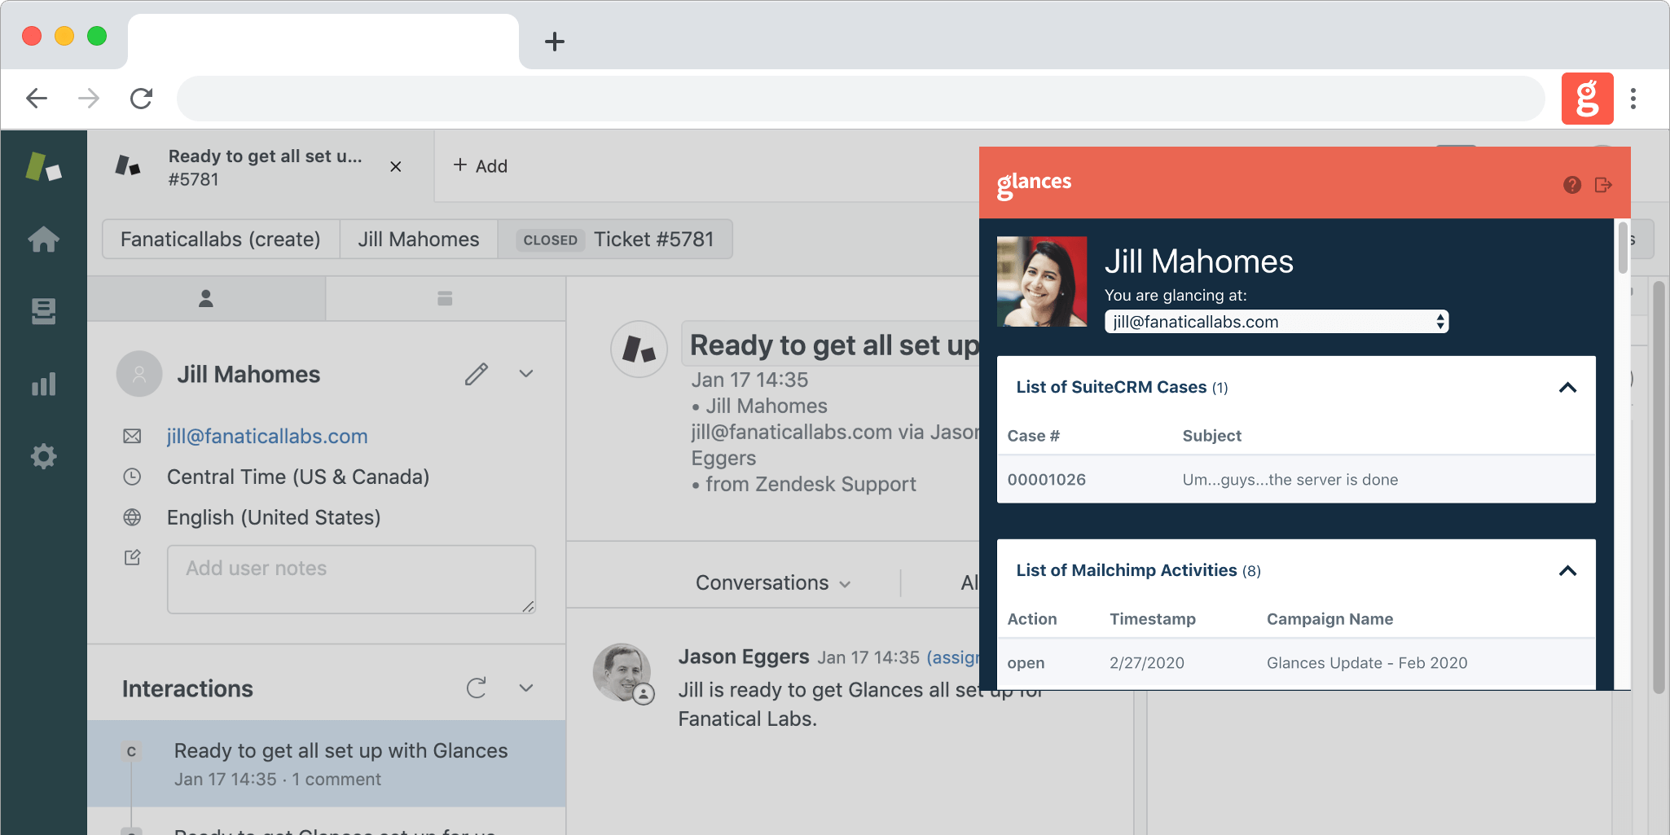
Task: Collapse the Interactions section chevron
Action: (x=526, y=688)
